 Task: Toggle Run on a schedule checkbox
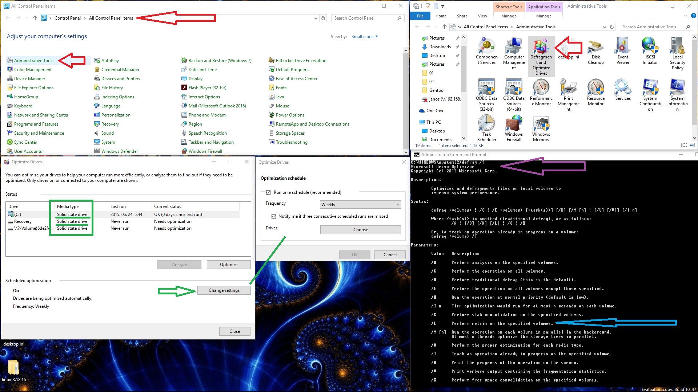click(x=268, y=192)
